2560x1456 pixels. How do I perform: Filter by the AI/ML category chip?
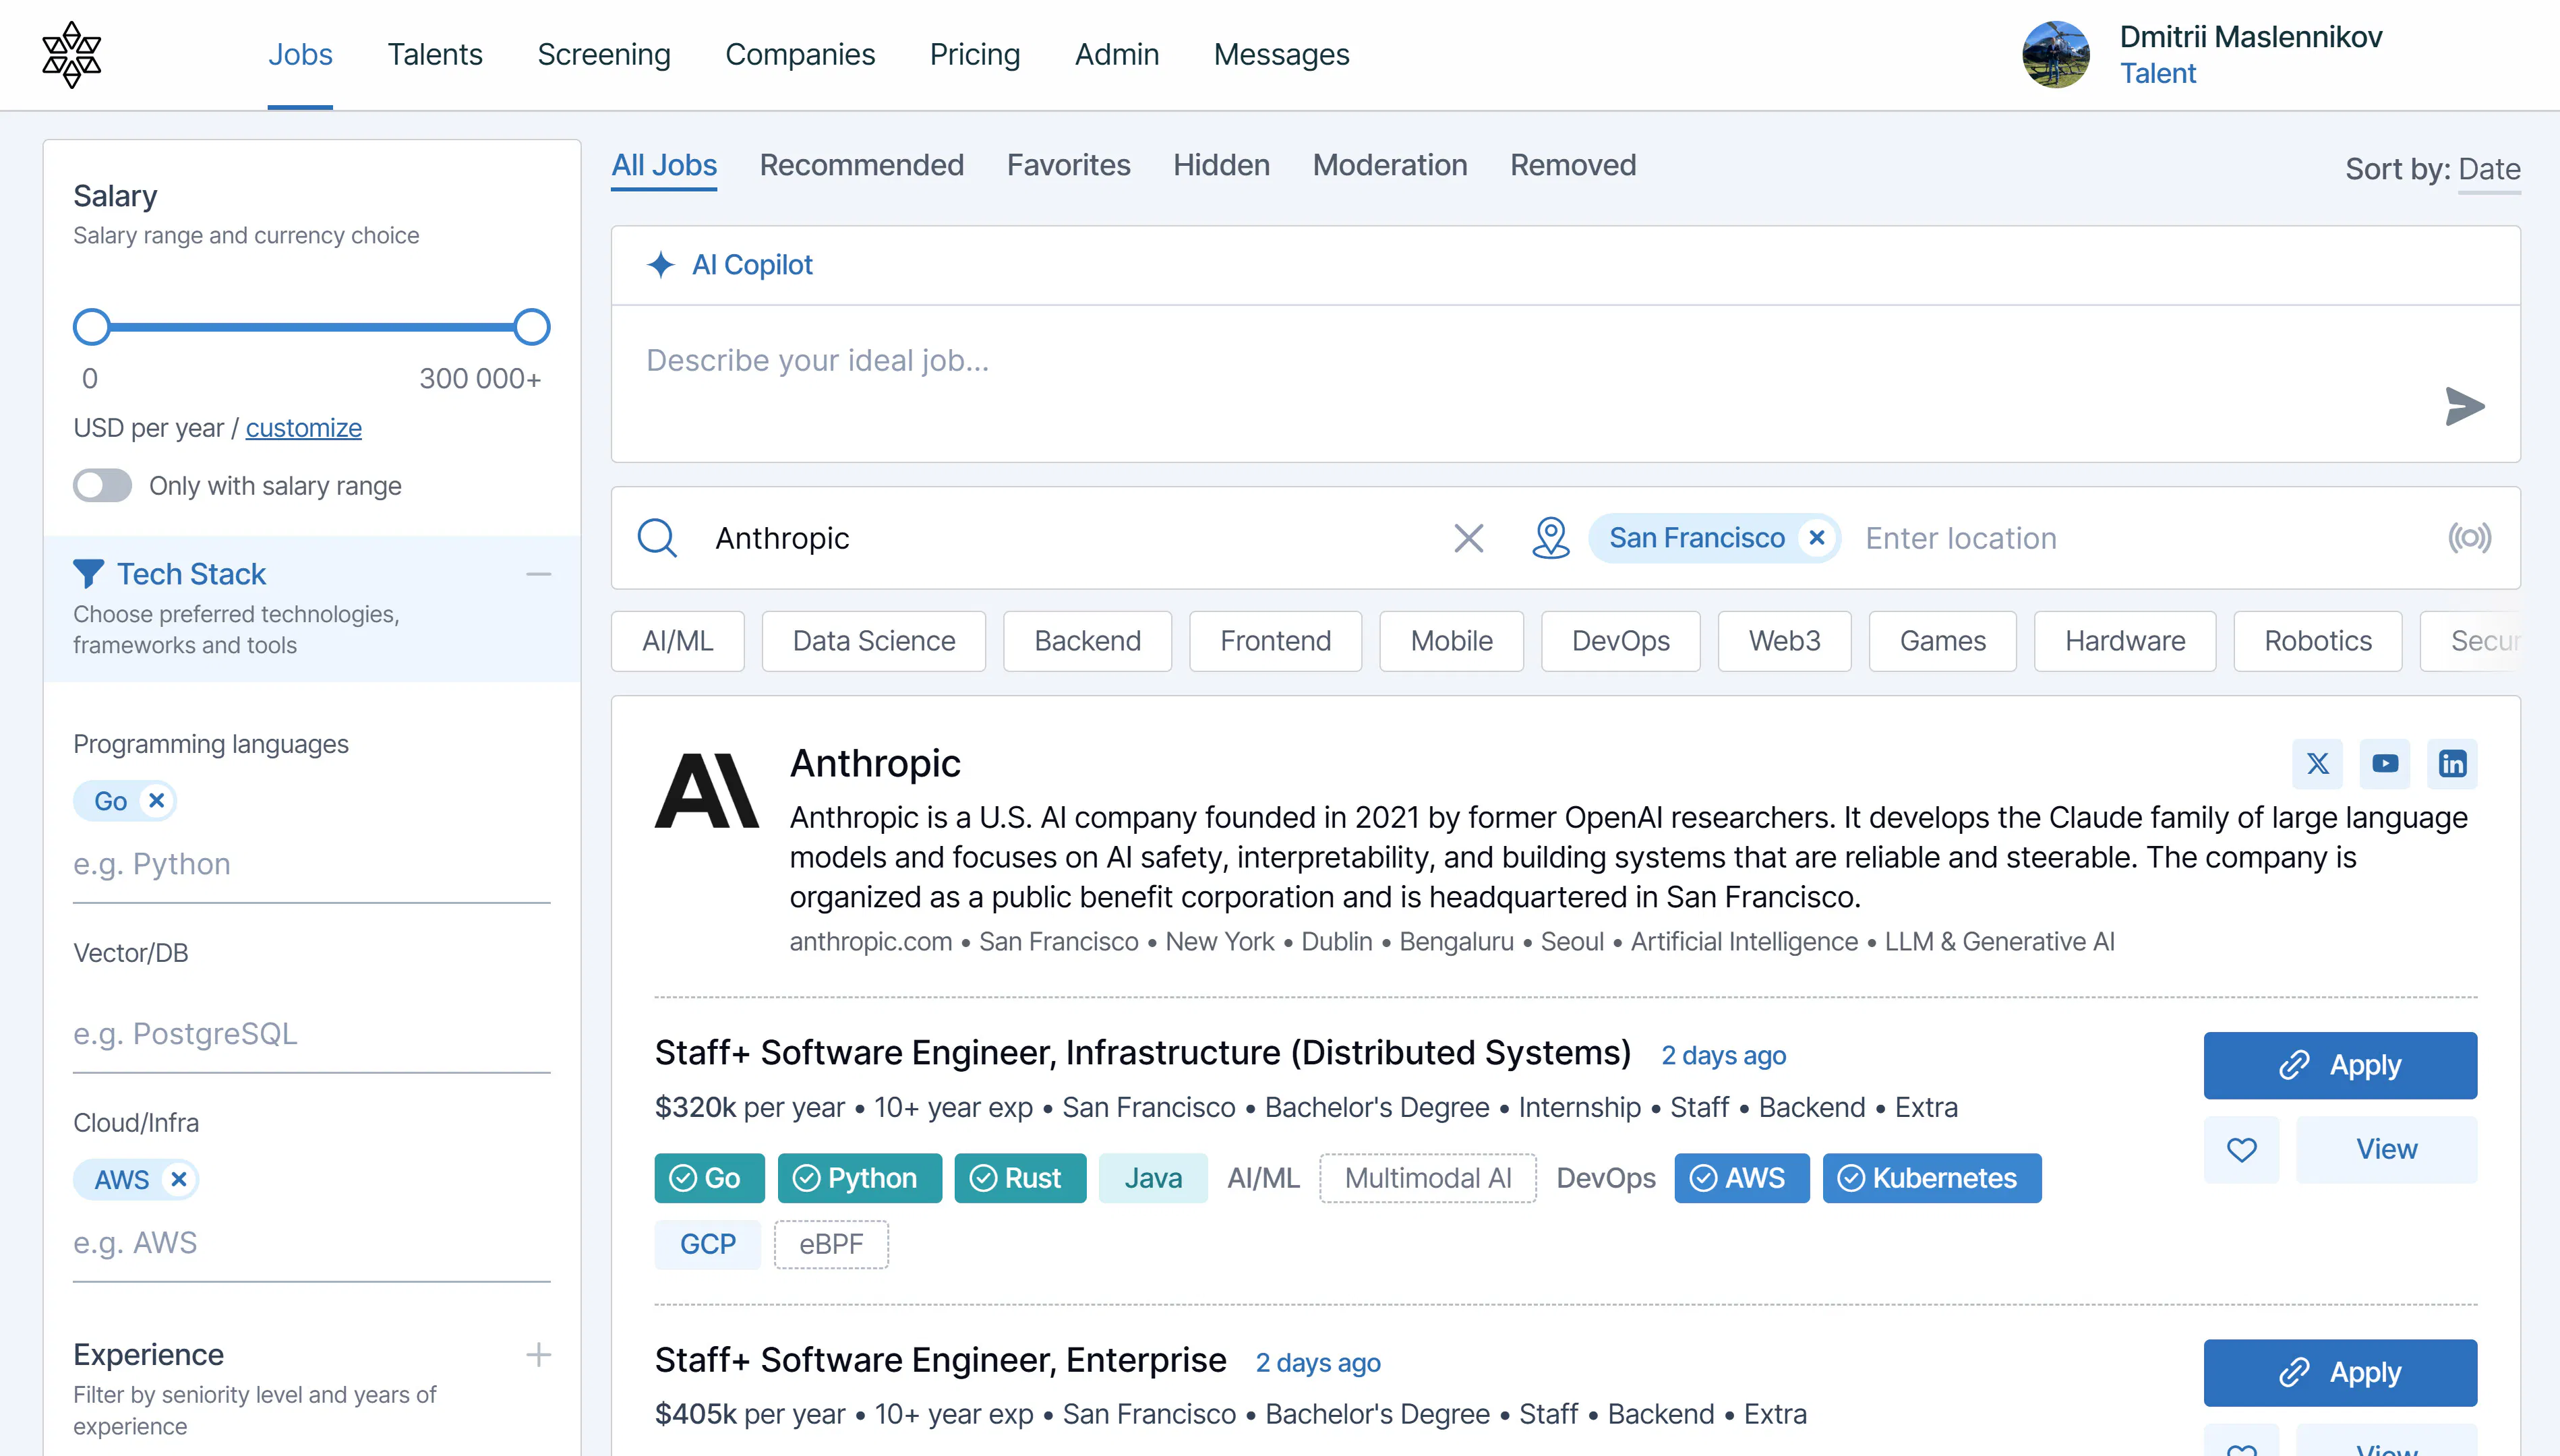coord(677,641)
